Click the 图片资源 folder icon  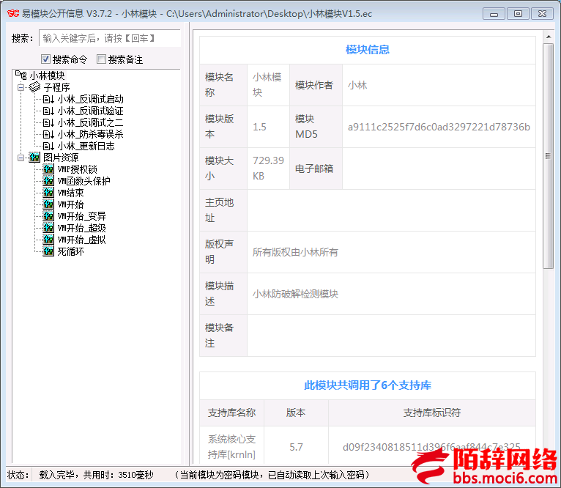tap(34, 158)
